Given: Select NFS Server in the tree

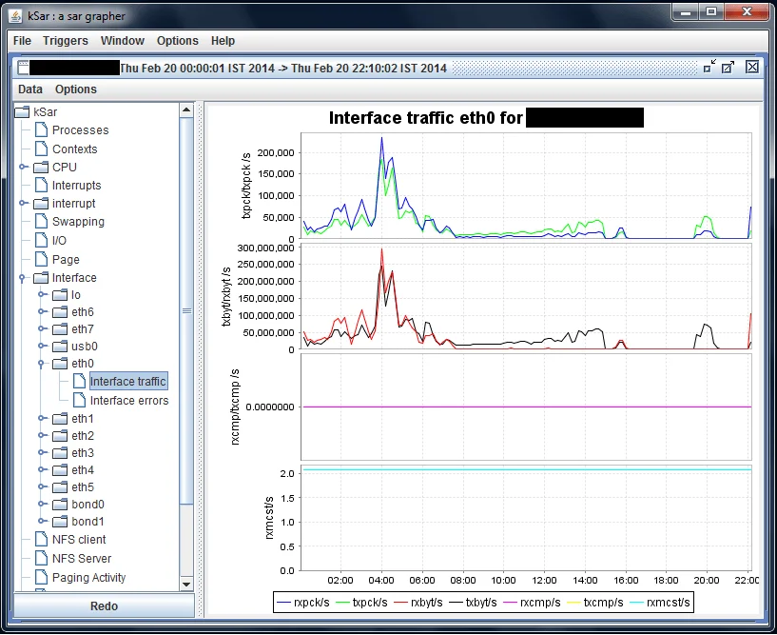Looking at the screenshot, I should pyautogui.click(x=81, y=559).
